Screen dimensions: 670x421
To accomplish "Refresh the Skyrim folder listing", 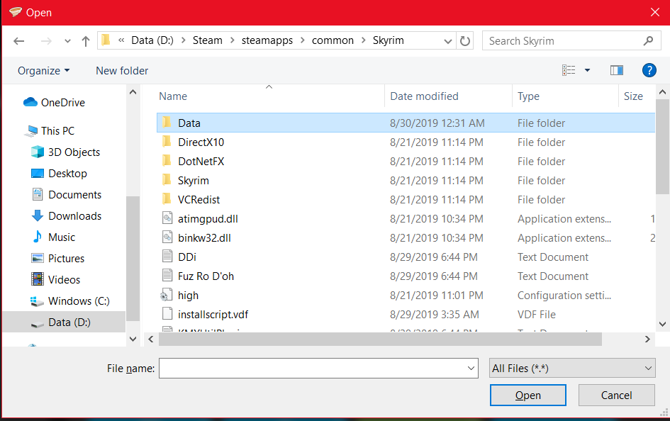I will (x=465, y=41).
